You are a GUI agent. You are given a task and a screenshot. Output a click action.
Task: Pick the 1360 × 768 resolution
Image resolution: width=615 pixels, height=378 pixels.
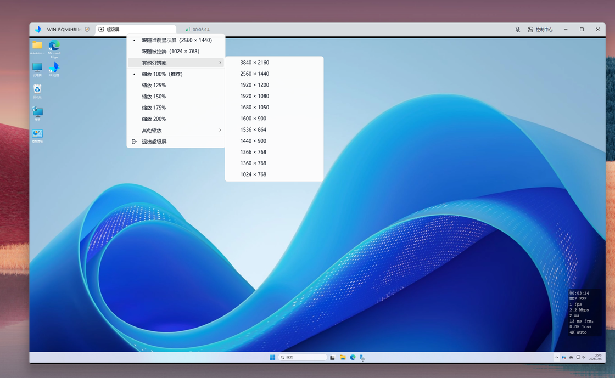click(x=274, y=163)
